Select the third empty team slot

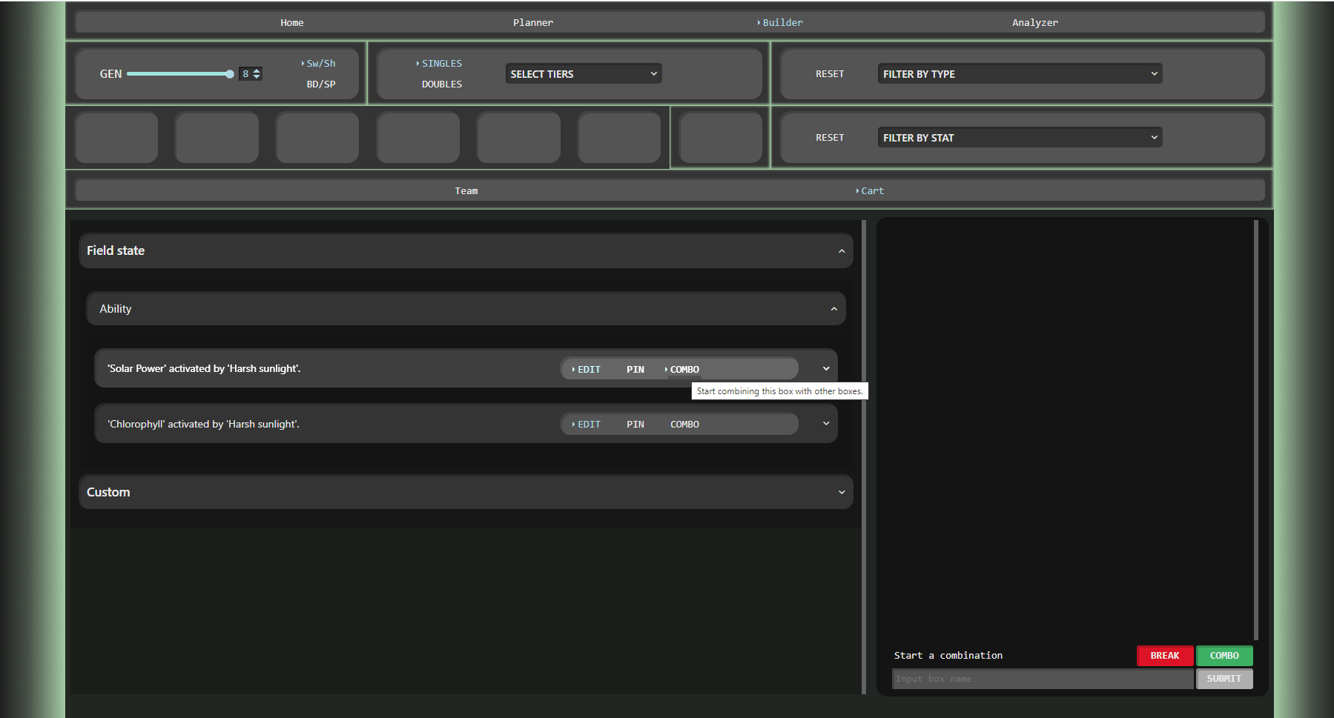pos(317,138)
